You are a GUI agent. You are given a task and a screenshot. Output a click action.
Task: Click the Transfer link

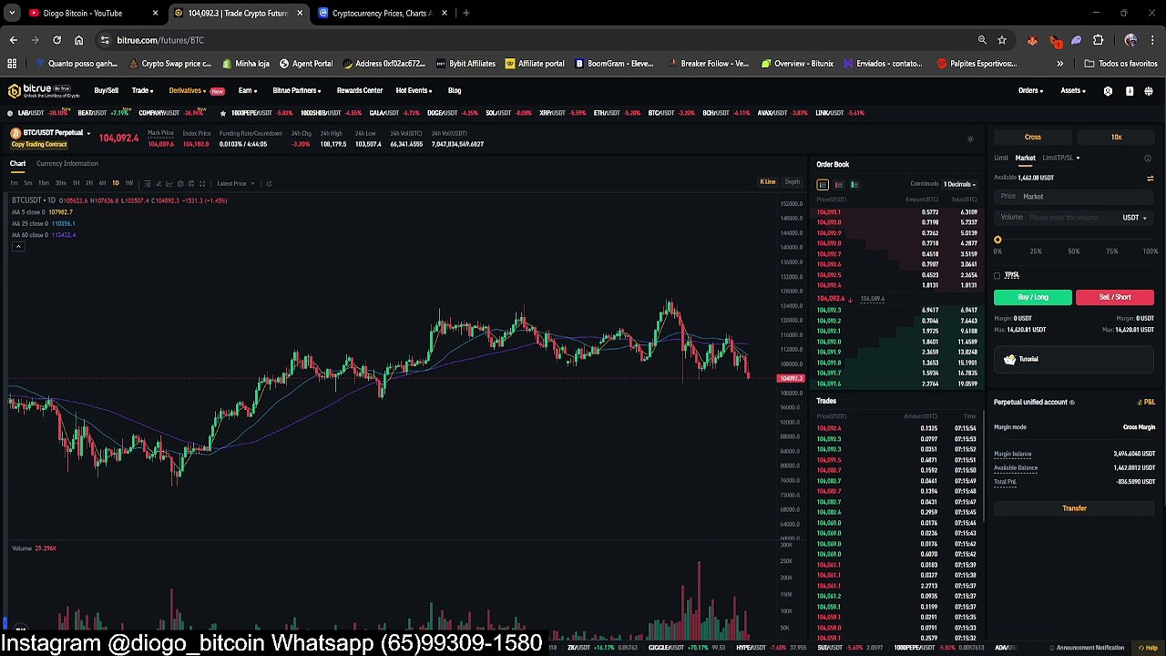(x=1074, y=508)
